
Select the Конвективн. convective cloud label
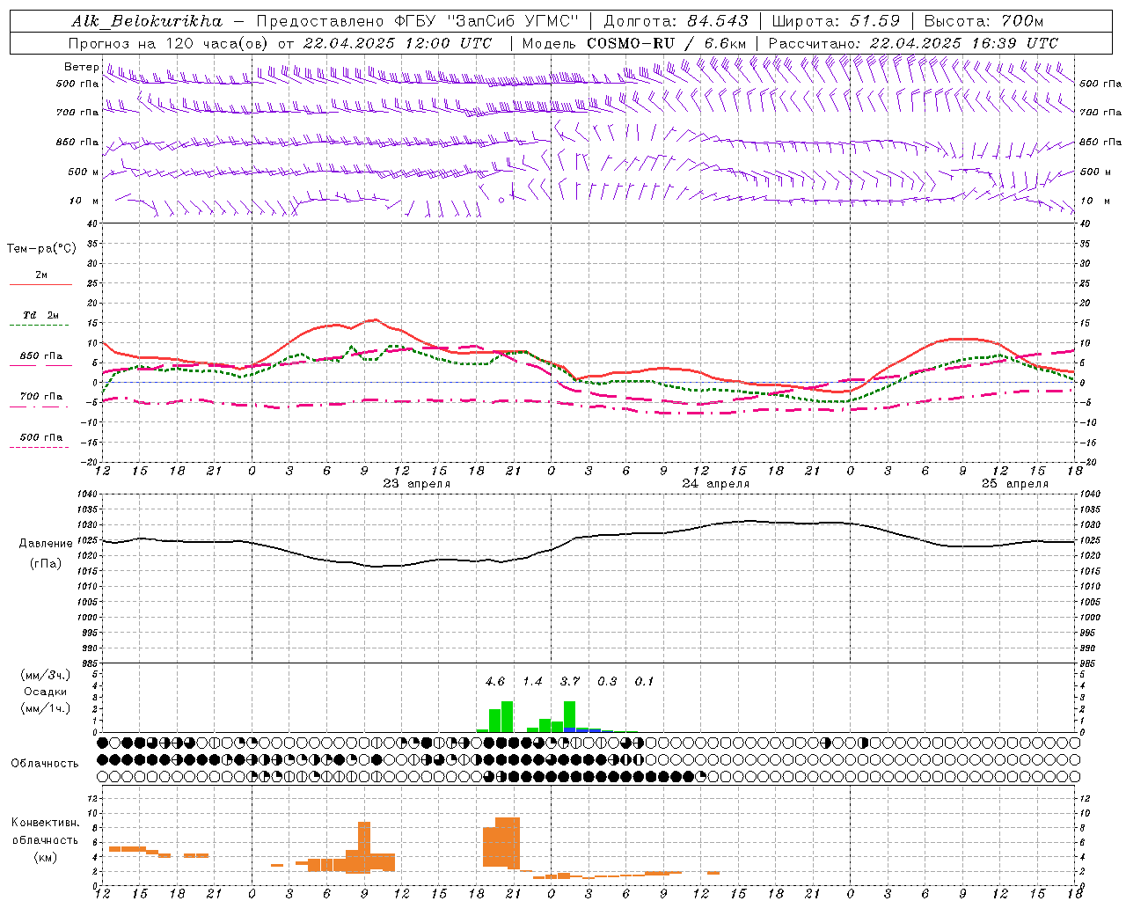pos(45,823)
